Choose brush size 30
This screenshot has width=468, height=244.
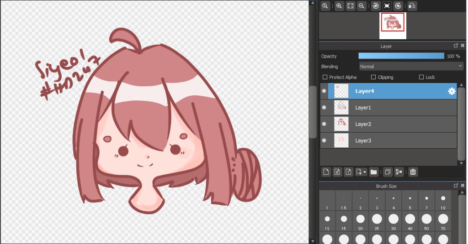tap(394, 222)
